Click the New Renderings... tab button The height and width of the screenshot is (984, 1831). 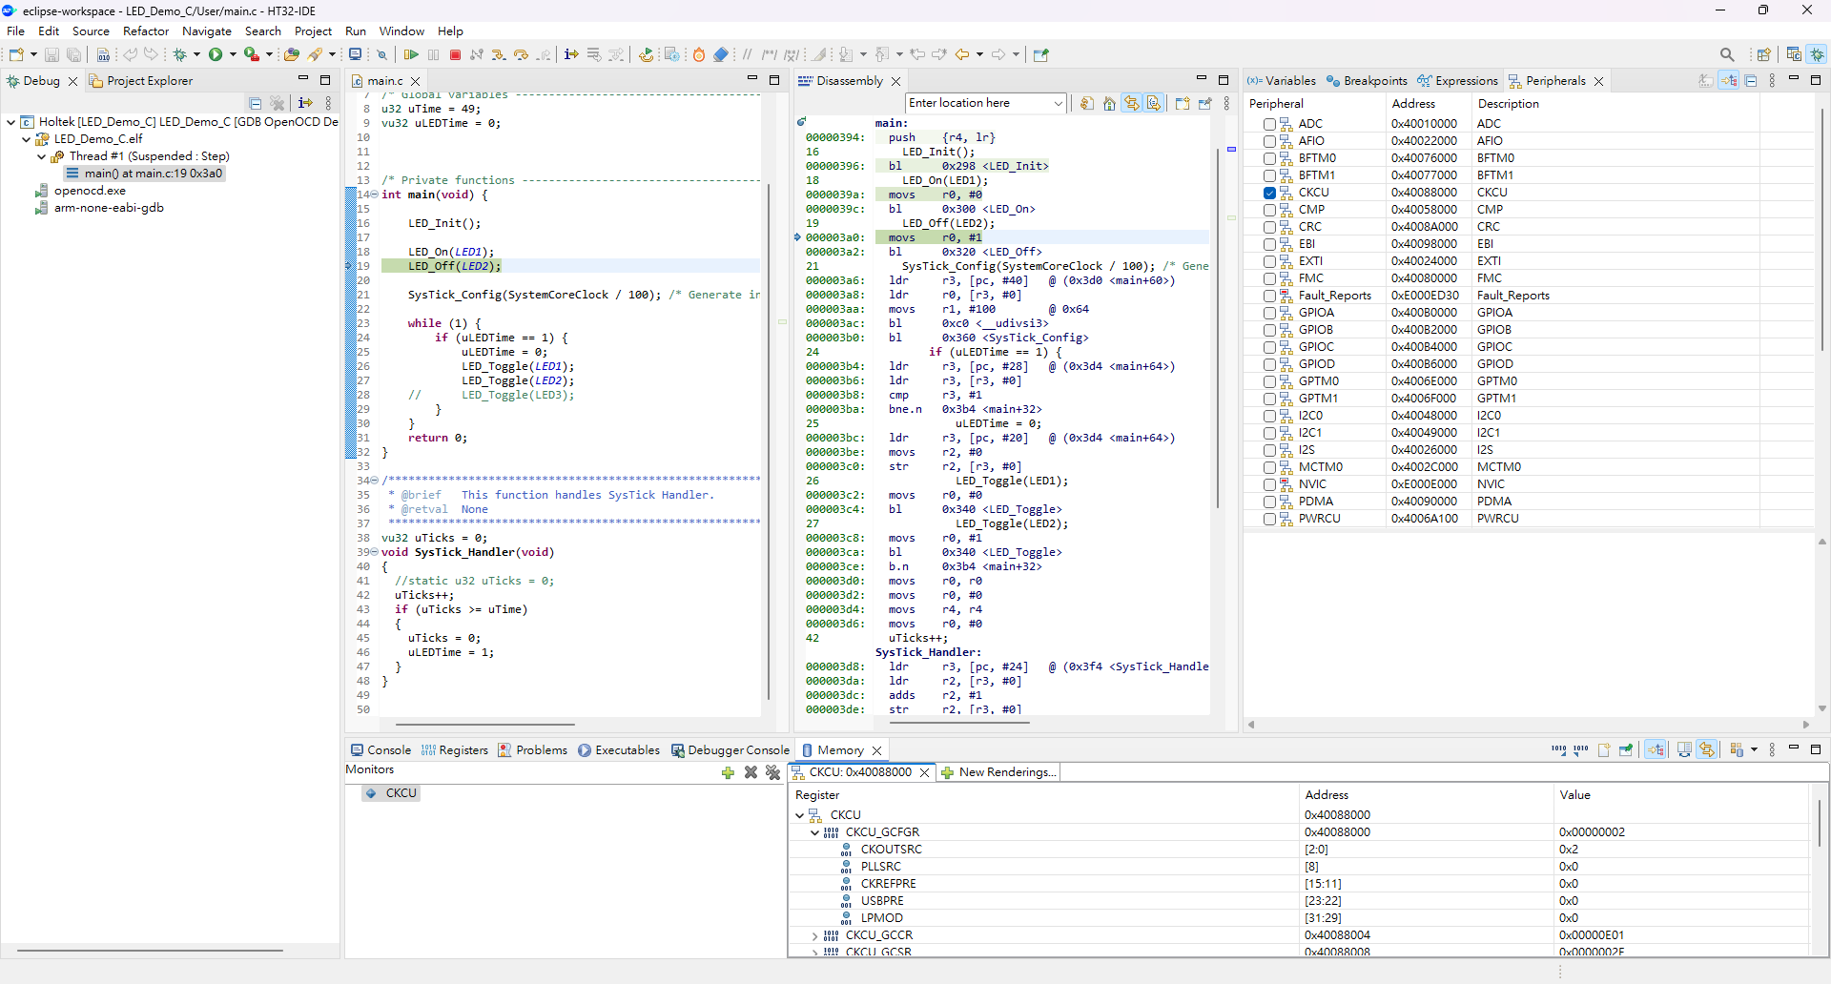point(998,772)
